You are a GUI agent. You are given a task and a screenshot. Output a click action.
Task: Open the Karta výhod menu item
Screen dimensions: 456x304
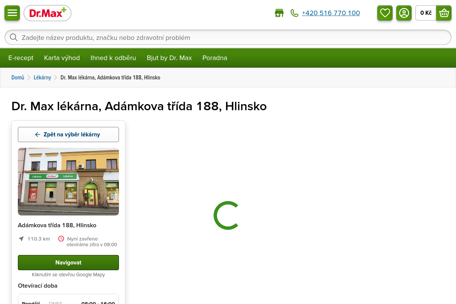pos(62,58)
